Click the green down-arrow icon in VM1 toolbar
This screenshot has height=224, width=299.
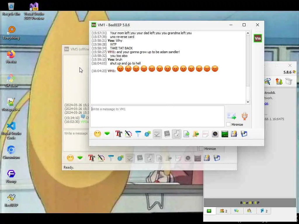click(107, 134)
